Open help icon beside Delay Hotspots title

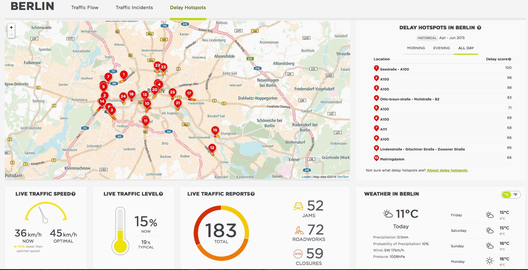tap(479, 28)
